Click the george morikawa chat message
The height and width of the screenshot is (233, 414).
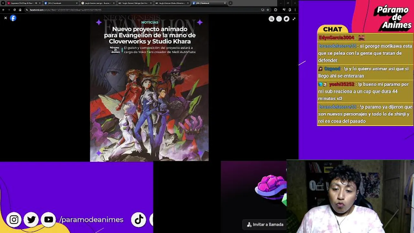(x=365, y=53)
